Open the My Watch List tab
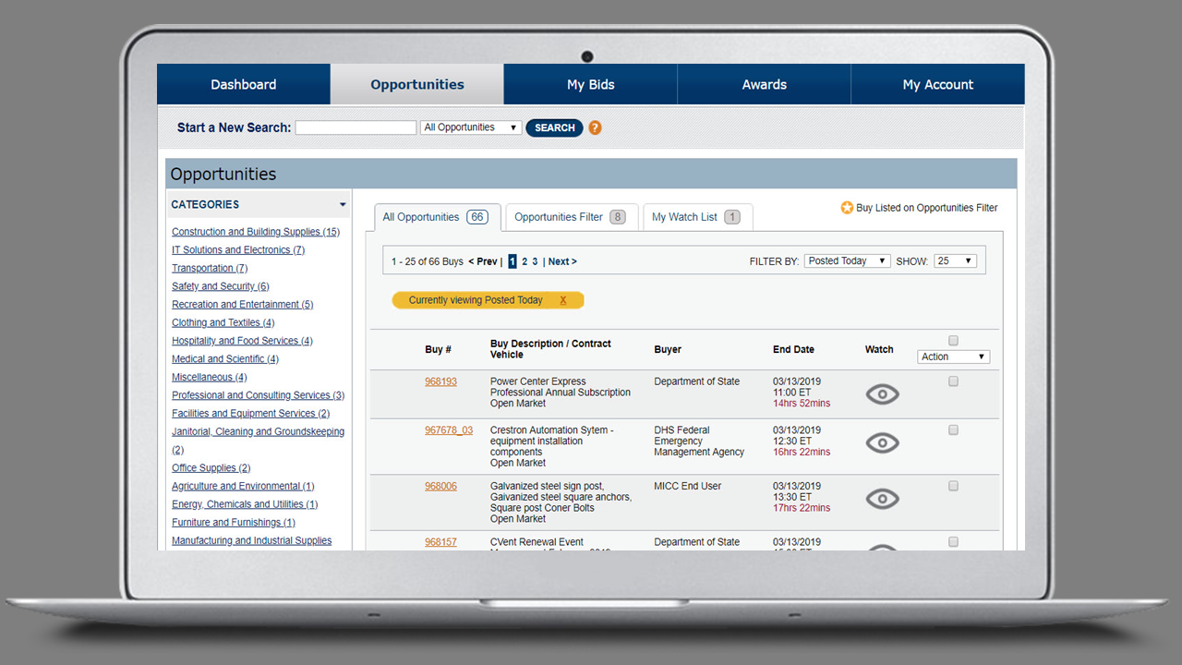Screen dimensions: 1182x665 (696, 217)
